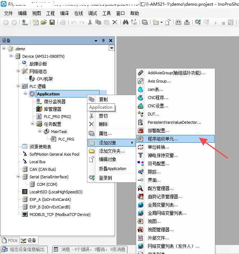Click the toolbar Delete X icon
The image size is (239, 254).
click(x=115, y=22)
